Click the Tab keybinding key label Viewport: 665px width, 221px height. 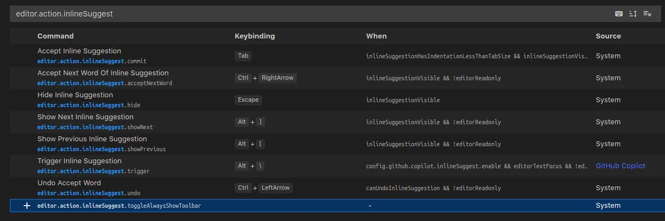coord(243,56)
